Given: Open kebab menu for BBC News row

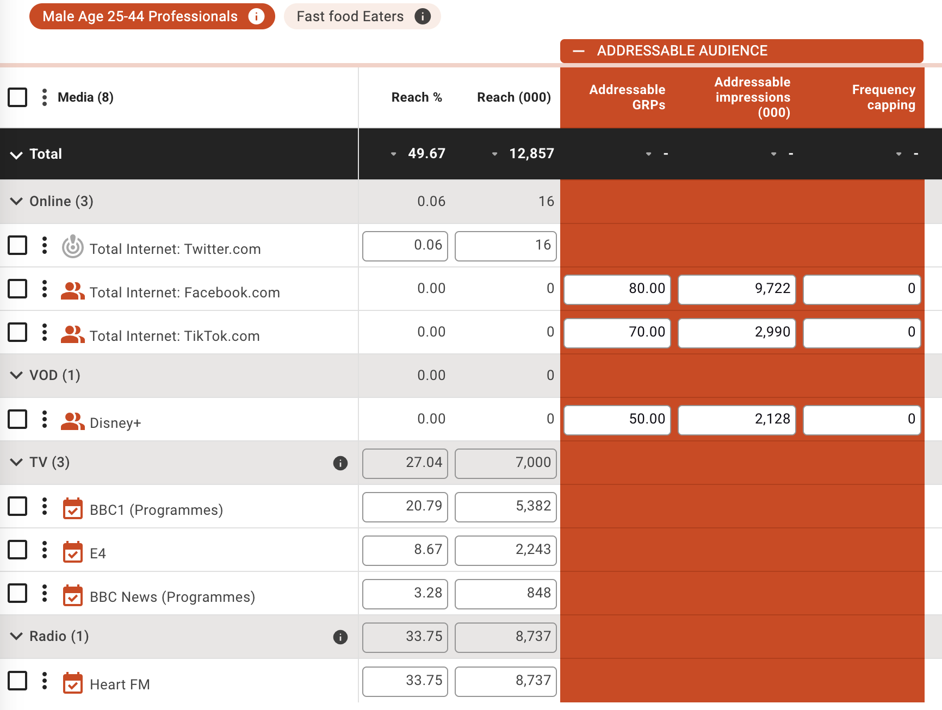Looking at the screenshot, I should (x=45, y=593).
